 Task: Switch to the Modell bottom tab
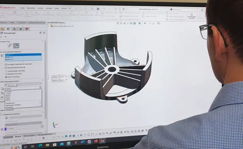click(18, 137)
